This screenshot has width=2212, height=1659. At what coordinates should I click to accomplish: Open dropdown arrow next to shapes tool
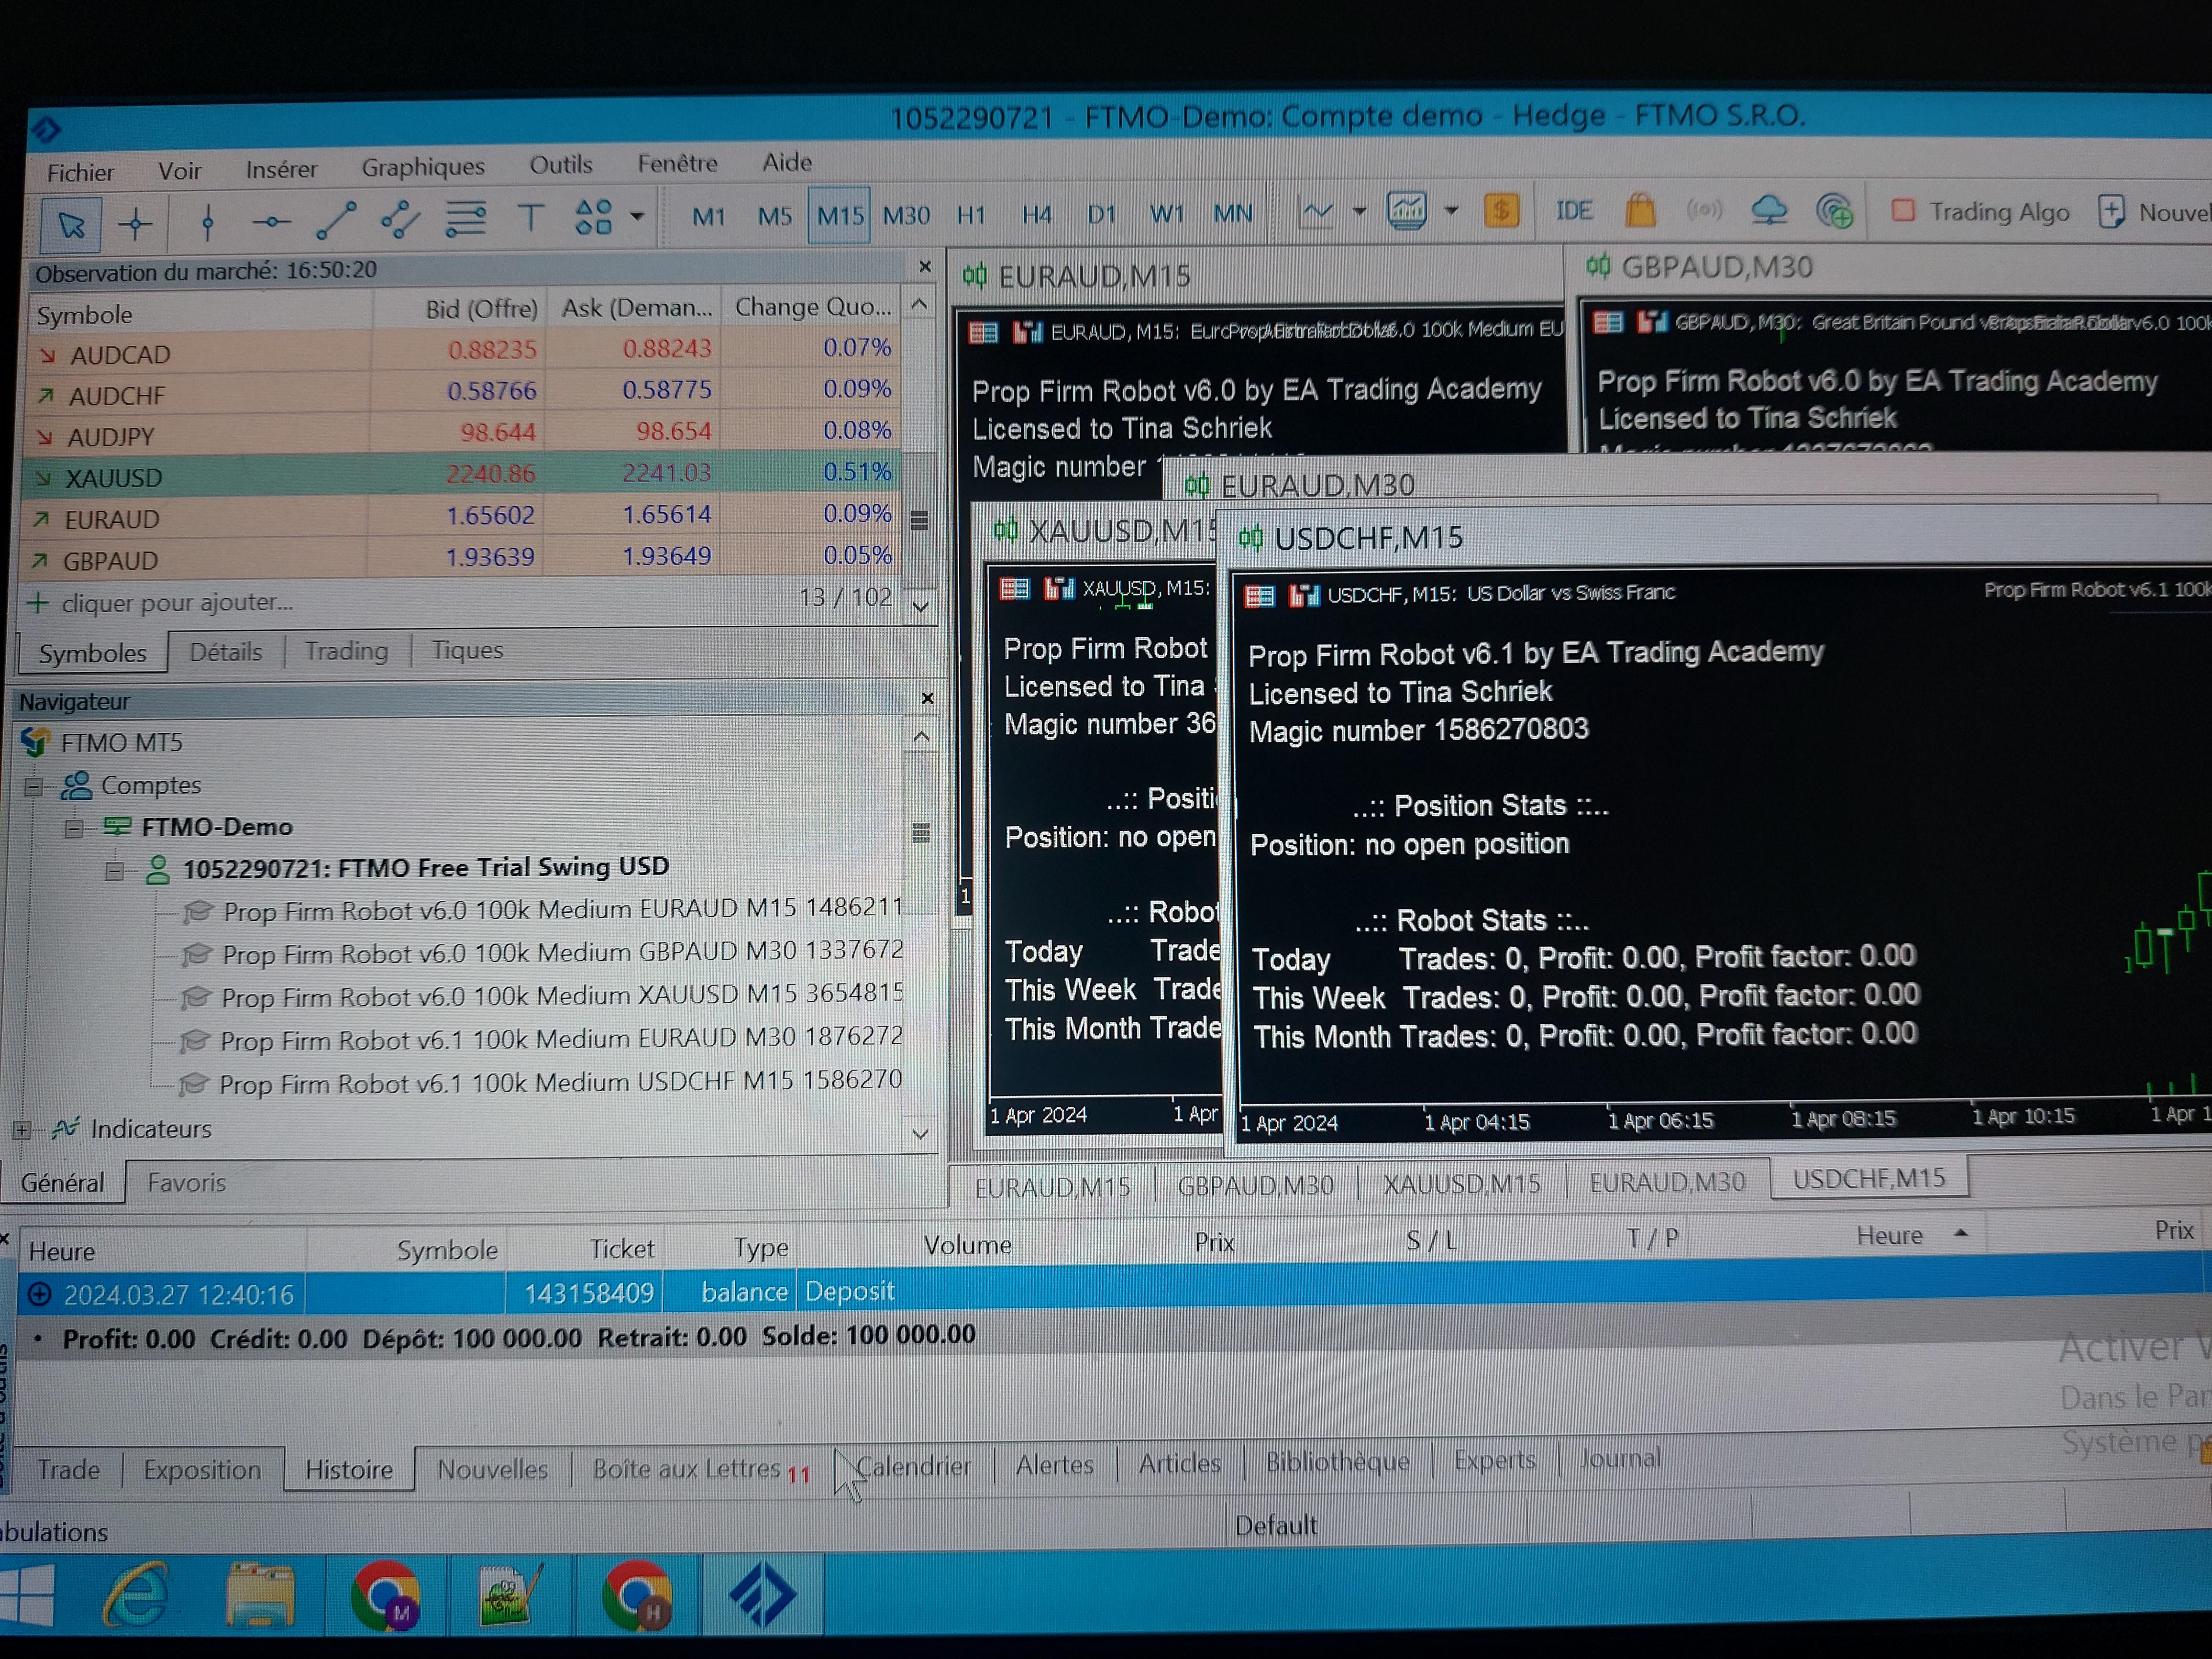637,217
